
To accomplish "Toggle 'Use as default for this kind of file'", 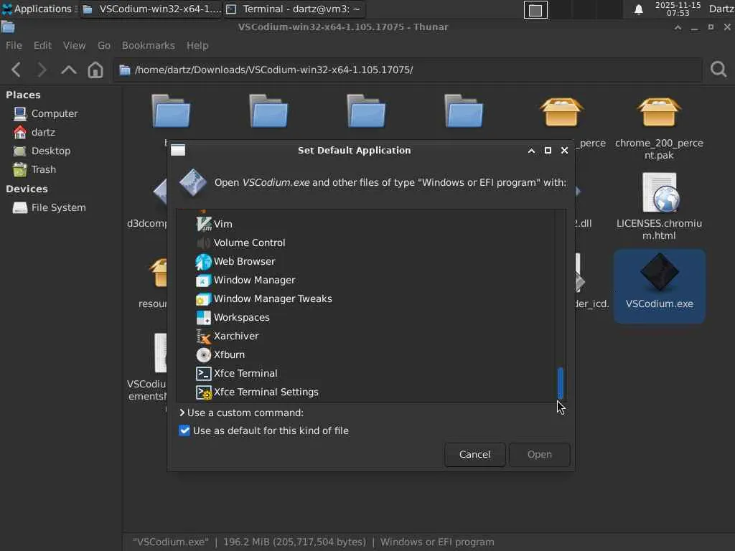I will pos(184,430).
